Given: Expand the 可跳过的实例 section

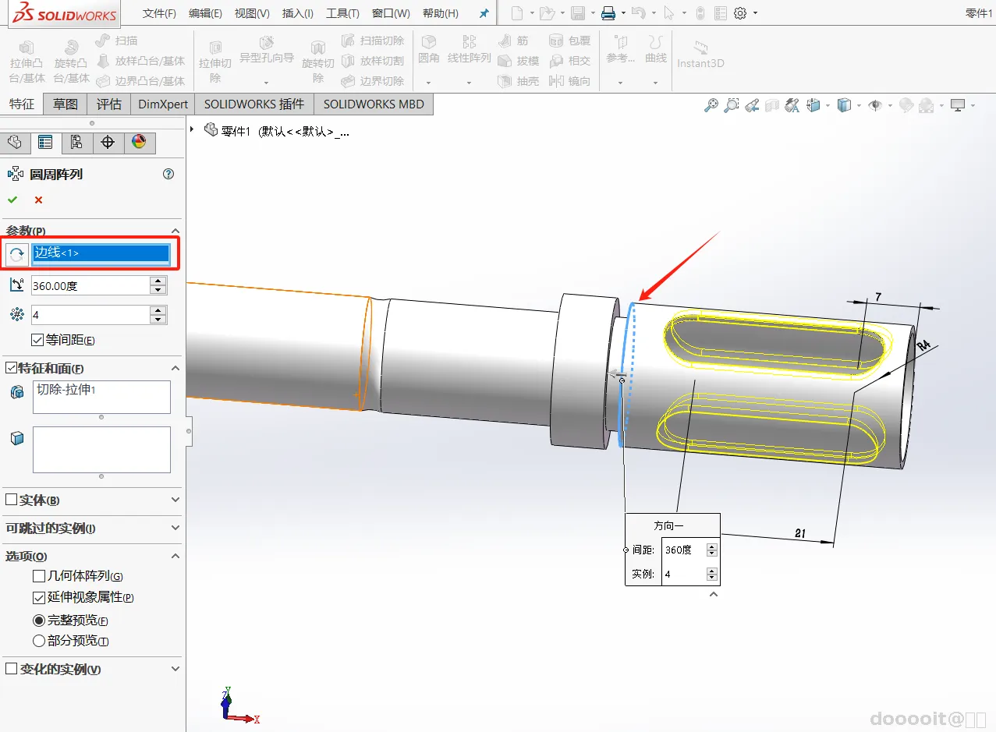Looking at the screenshot, I should pos(175,529).
